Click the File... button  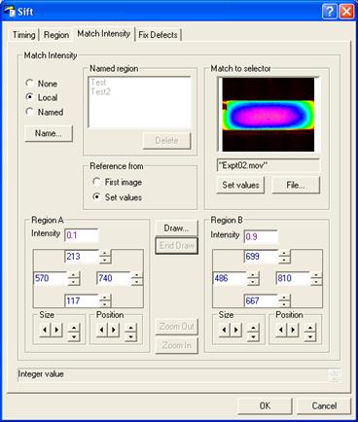(296, 185)
